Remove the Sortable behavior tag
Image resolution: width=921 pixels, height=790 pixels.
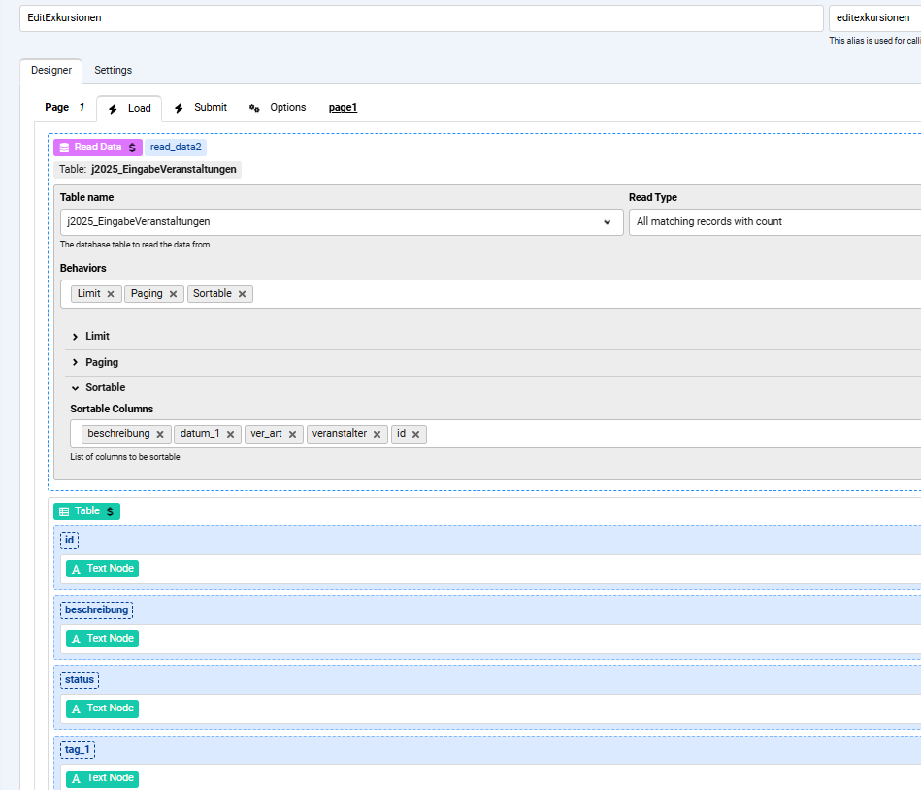242,294
